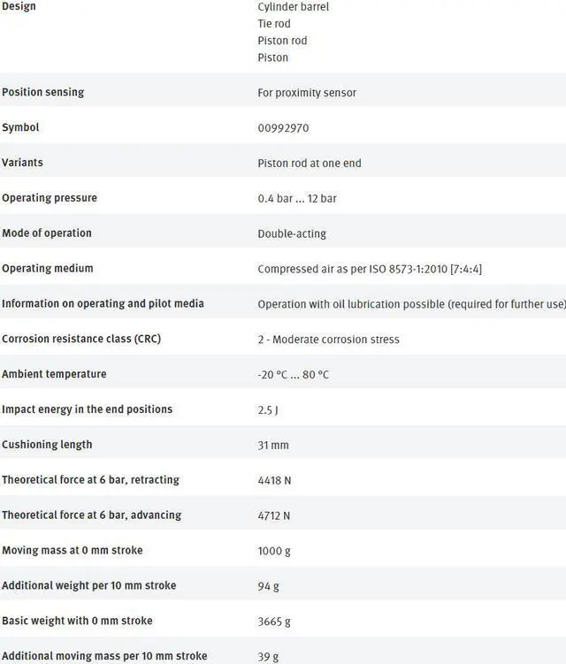Click the "Double-acting" mode value
566x664 pixels.
click(x=292, y=233)
